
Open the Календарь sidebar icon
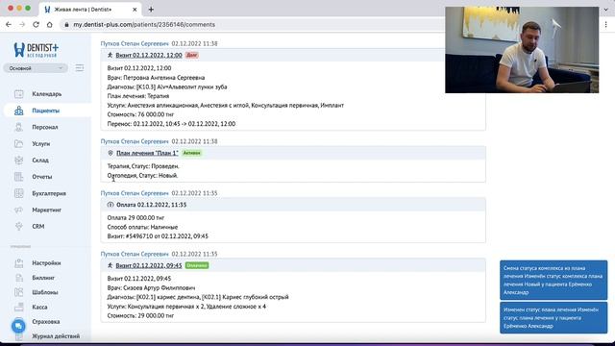pyautogui.click(x=19, y=94)
